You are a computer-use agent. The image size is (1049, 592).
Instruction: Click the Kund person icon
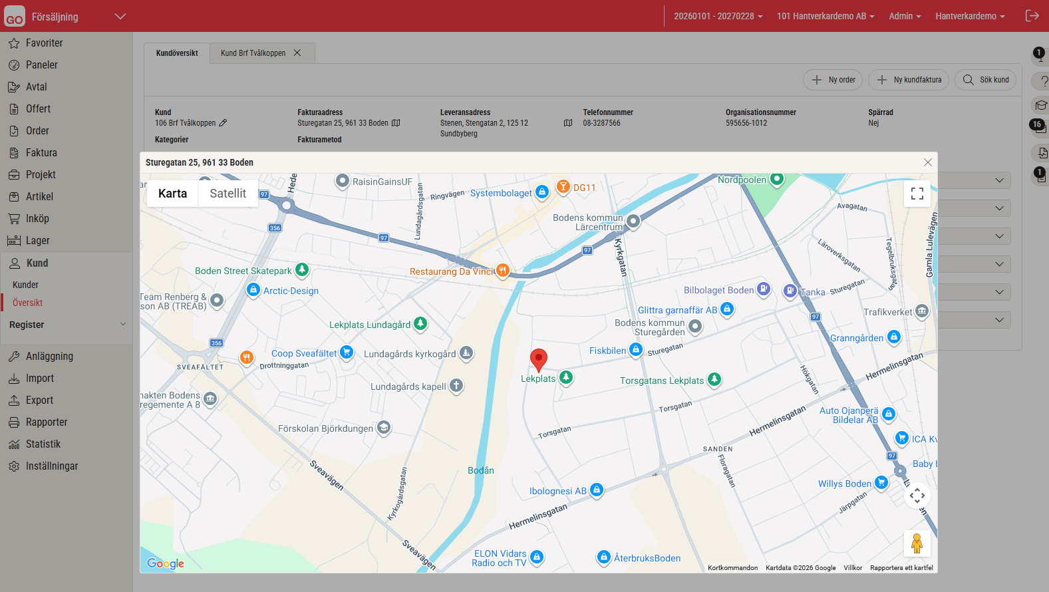tap(14, 263)
